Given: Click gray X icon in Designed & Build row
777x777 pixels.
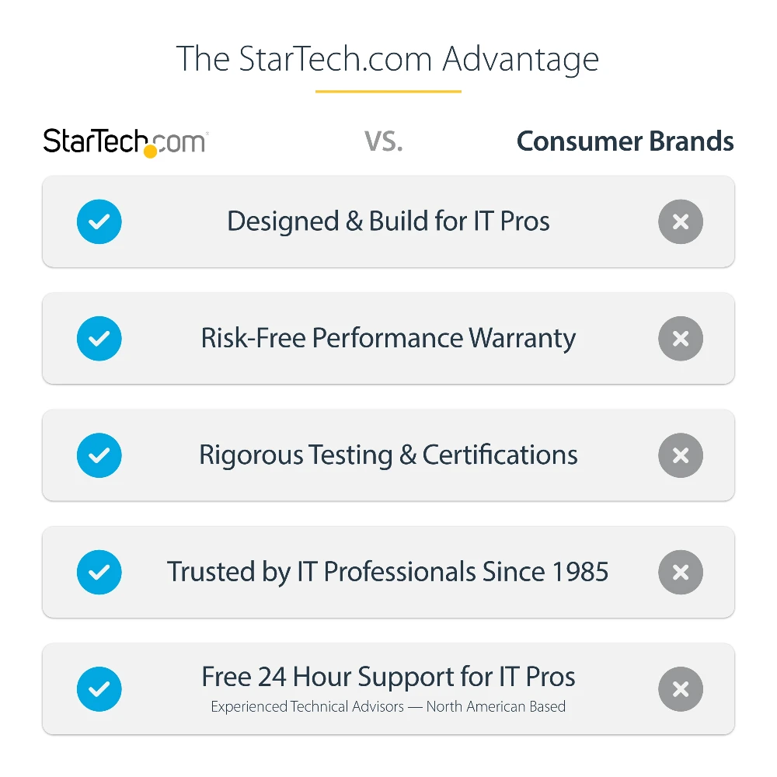Looking at the screenshot, I should pos(680,222).
